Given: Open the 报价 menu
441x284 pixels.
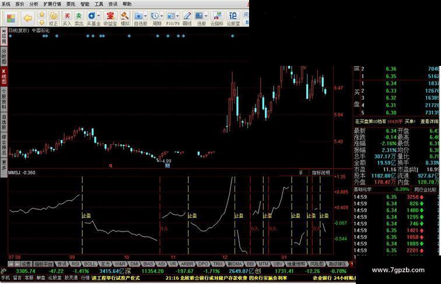Looking at the screenshot, I should 20,4.
